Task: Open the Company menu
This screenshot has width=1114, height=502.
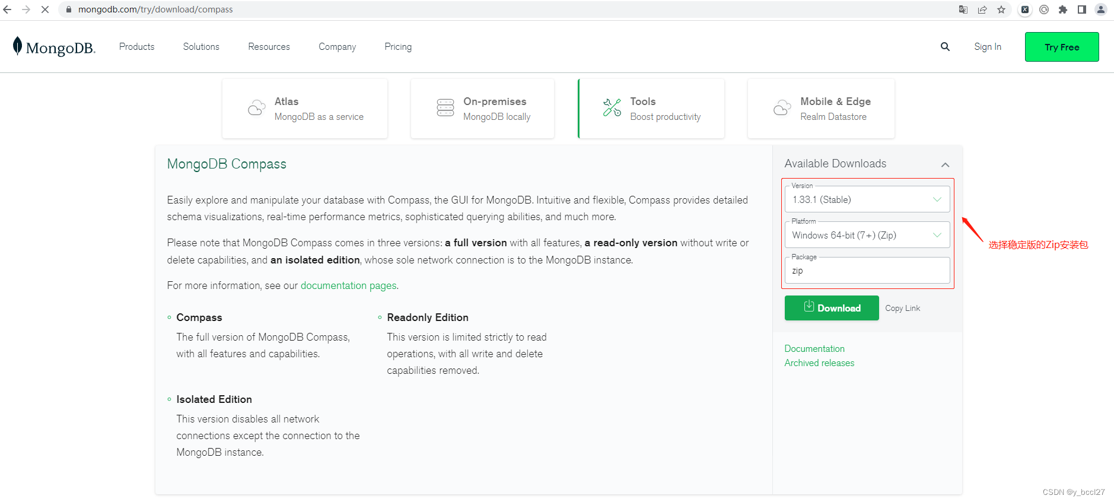Action: tap(338, 47)
